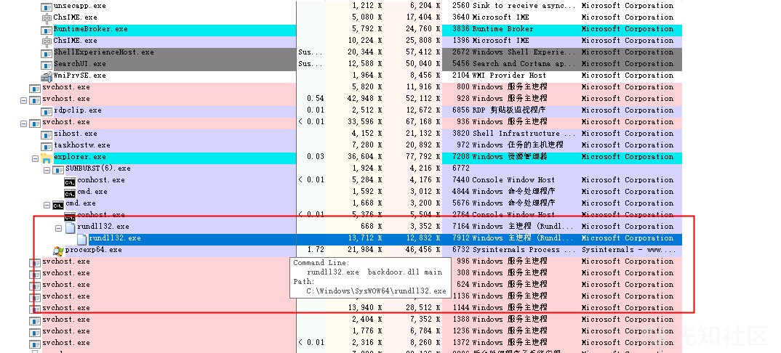
Task: Click the selected rundll32.exe file icon, PID 7912
Action: [x=81, y=239]
